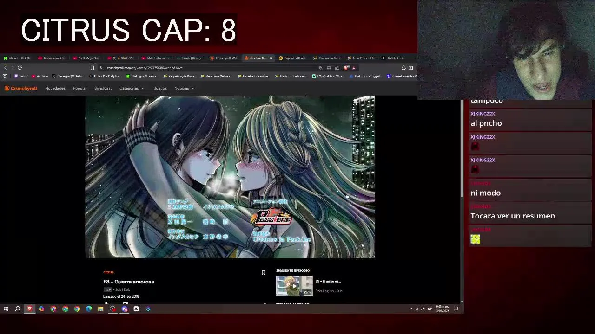
Task: Click the Crunchyroll video player
Action: pyautogui.click(x=230, y=177)
